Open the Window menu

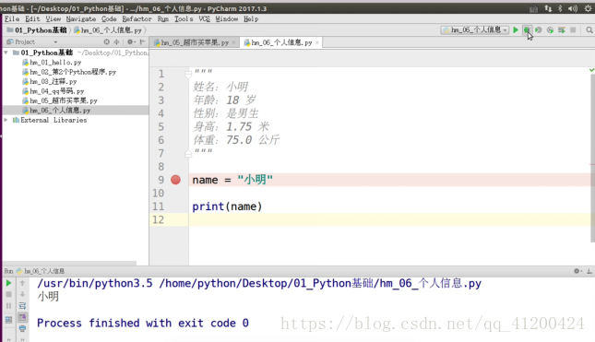[x=227, y=19]
